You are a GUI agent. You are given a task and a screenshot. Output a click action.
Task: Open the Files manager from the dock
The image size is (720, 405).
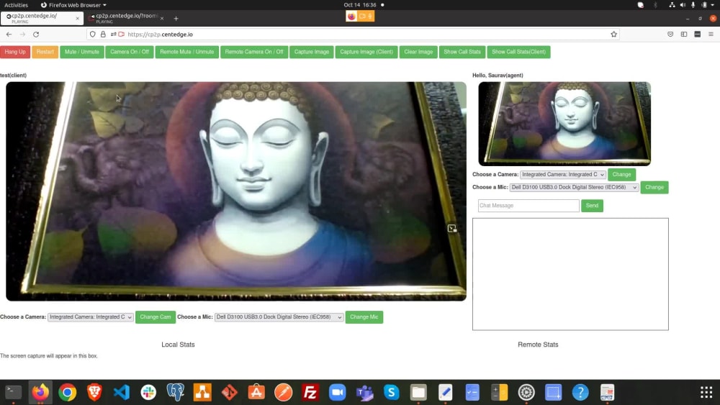click(x=418, y=392)
